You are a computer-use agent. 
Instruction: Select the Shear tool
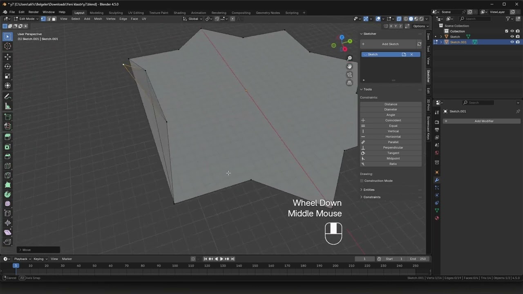click(x=7, y=232)
